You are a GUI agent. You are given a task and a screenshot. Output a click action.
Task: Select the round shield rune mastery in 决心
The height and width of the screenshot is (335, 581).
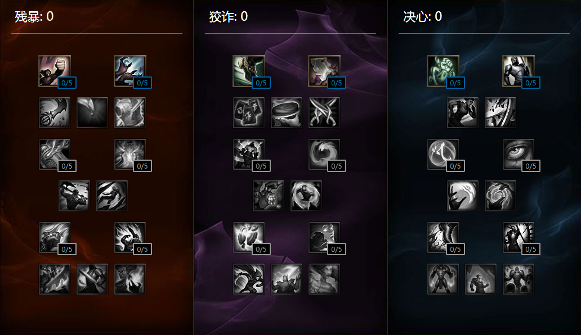click(x=443, y=154)
